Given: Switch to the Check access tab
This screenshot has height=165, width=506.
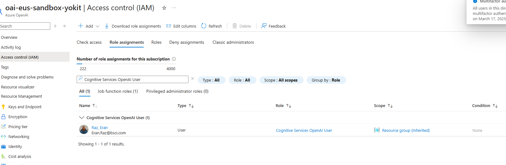Looking at the screenshot, I should pos(89,42).
